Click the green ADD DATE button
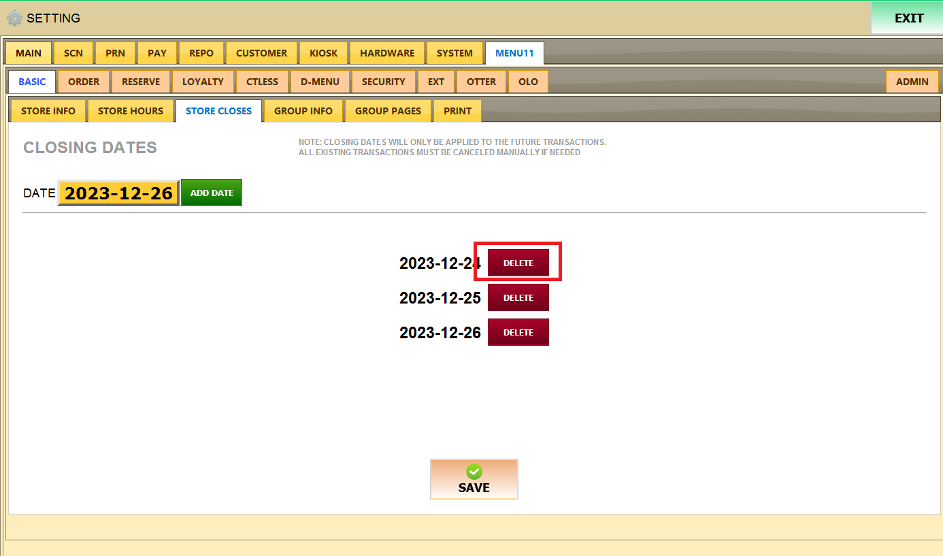Viewport: 943px width, 556px height. point(212,193)
